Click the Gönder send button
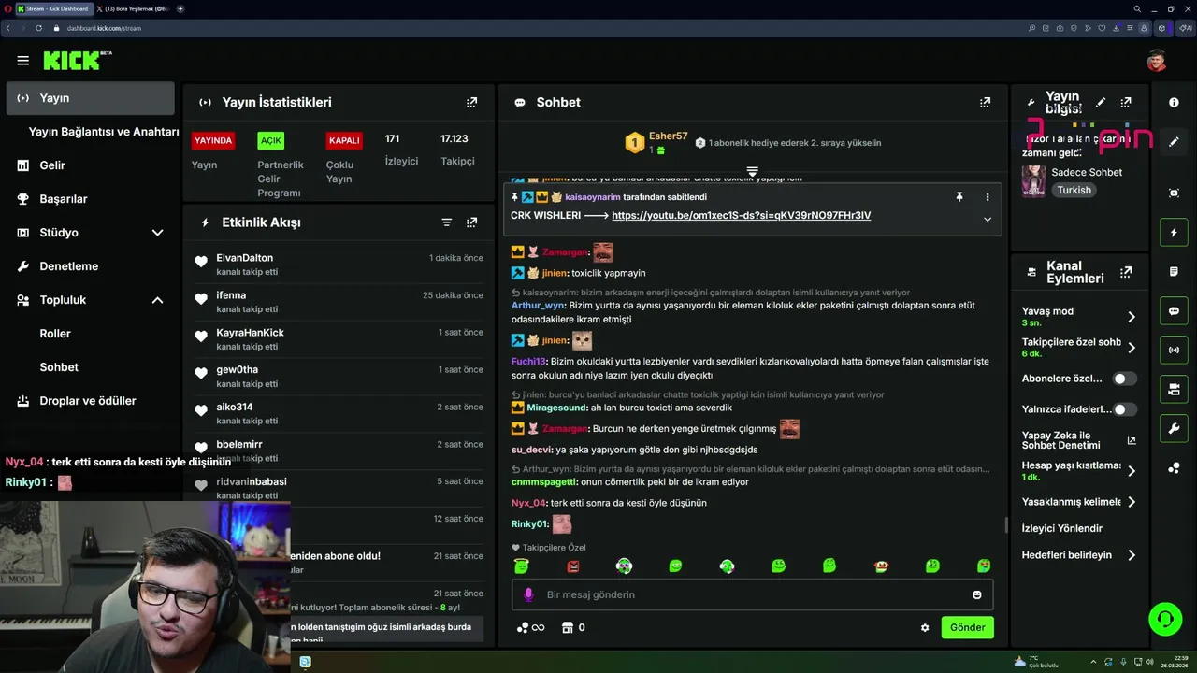This screenshot has height=673, width=1197. coord(967,627)
